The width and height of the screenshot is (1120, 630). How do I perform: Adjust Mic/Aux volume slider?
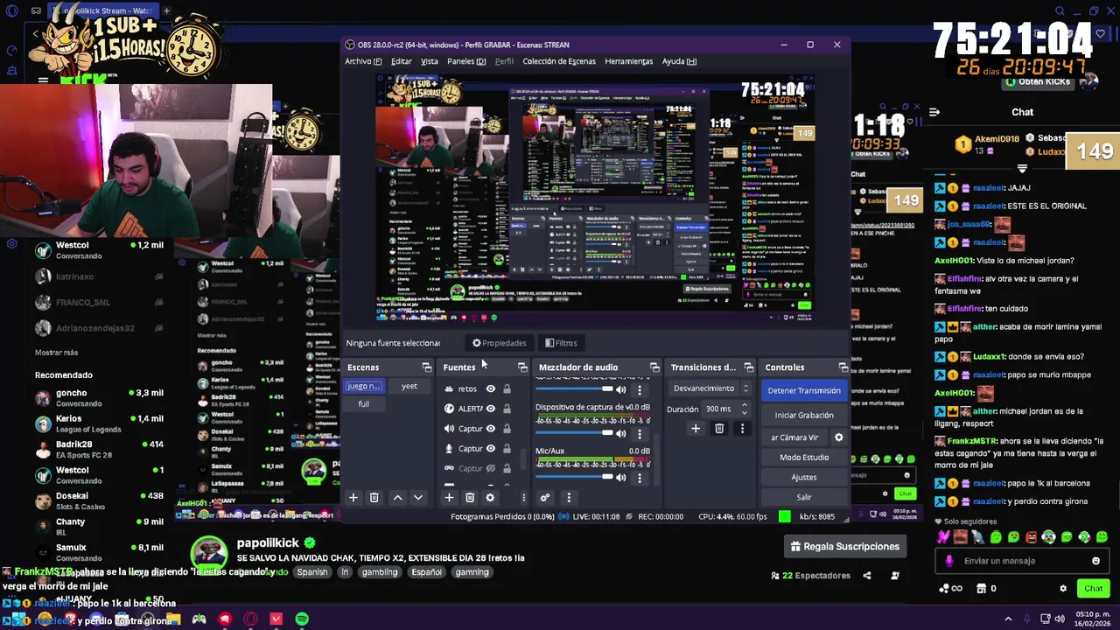574,477
